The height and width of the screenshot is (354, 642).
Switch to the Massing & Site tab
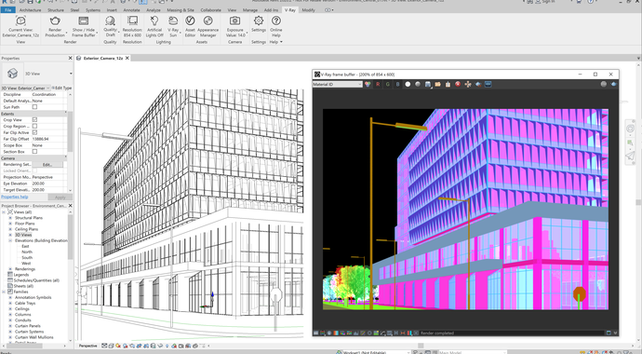point(181,10)
